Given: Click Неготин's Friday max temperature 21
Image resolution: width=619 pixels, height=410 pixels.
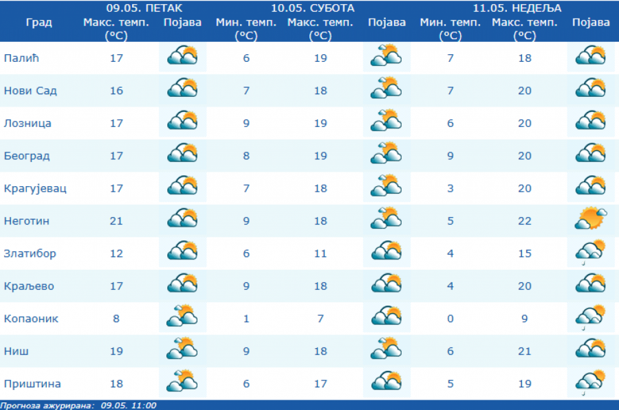Looking at the screenshot, I should (116, 221).
